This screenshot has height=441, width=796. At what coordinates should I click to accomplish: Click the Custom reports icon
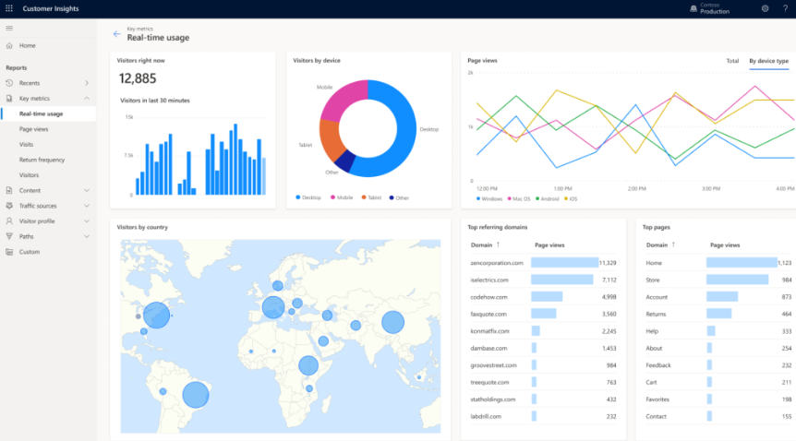coord(9,252)
